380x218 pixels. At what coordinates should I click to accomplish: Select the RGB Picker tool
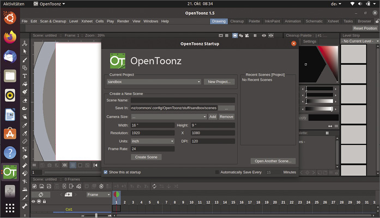(25, 133)
